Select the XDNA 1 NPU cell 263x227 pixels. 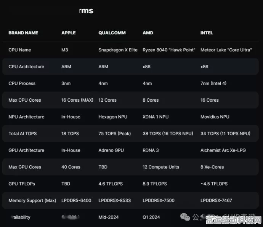[156, 117]
